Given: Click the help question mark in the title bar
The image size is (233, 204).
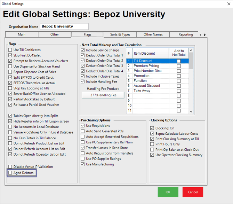Looking at the screenshot, I should [x=217, y=4].
